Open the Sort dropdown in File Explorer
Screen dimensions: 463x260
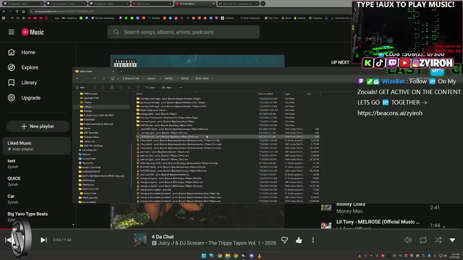[151, 87]
